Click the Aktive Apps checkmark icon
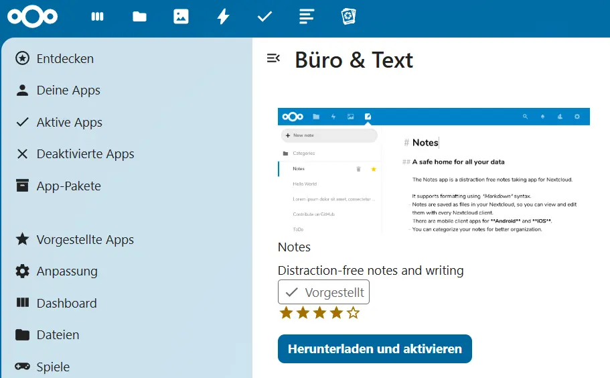 22,122
